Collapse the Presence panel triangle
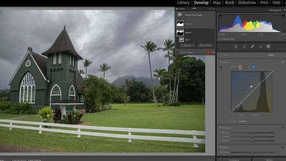Image resolution: width=286 pixels, height=161 pixels. tap(220, 128)
